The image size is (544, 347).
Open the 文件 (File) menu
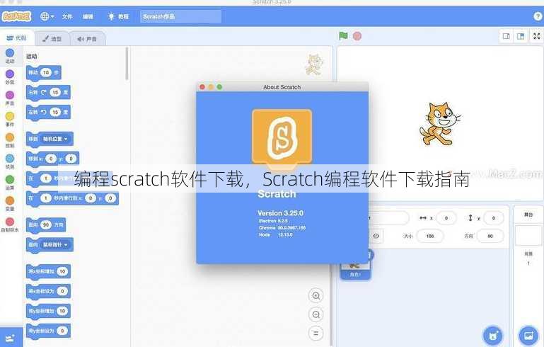pos(67,16)
